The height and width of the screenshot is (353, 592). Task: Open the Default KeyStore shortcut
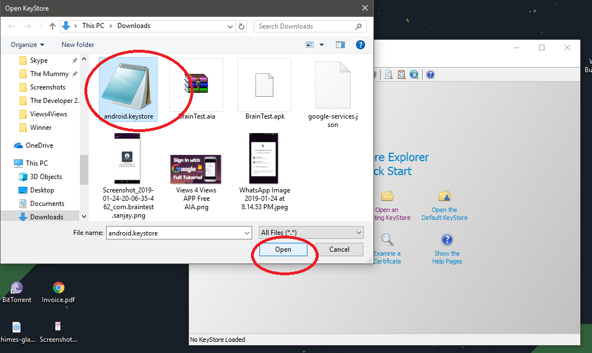click(x=444, y=197)
